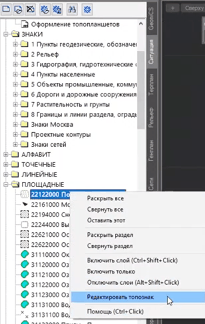The width and height of the screenshot is (205, 324).
Task: Click the binoculars search icon
Action: point(72,9)
